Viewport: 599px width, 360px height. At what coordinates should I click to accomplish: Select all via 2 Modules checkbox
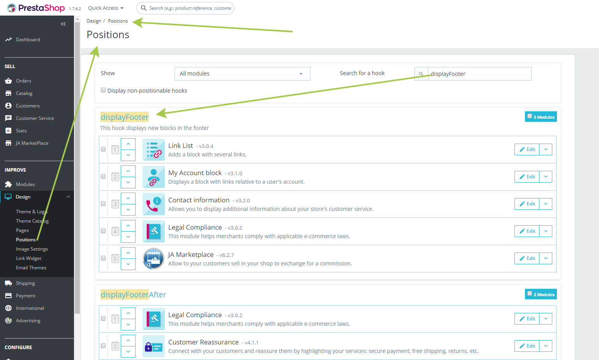click(x=530, y=293)
